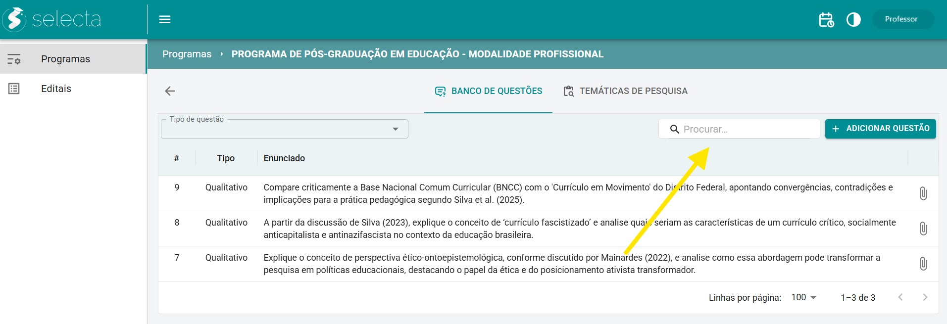
Task: Open attachment for question 7
Action: (x=923, y=264)
